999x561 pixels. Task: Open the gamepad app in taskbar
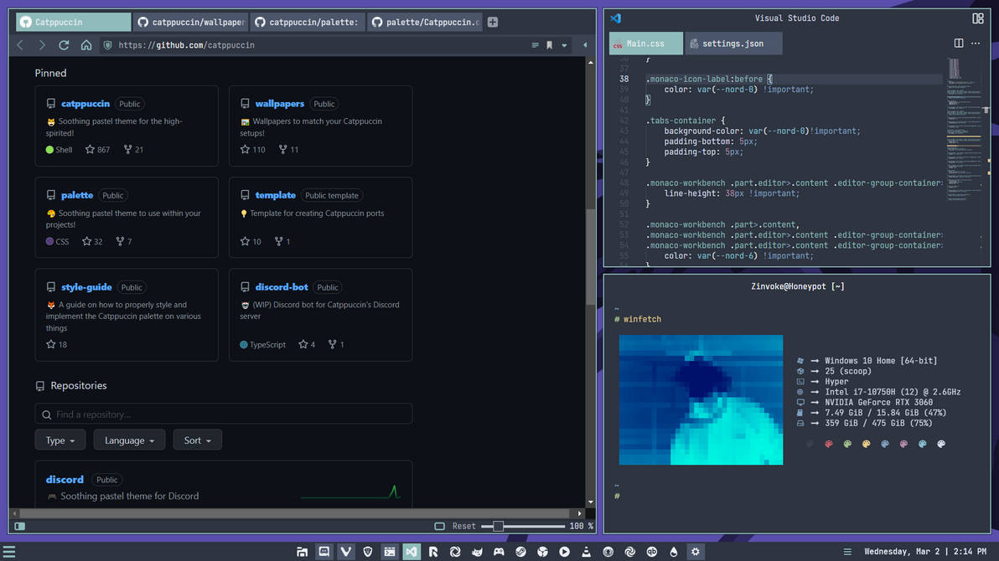coord(499,552)
